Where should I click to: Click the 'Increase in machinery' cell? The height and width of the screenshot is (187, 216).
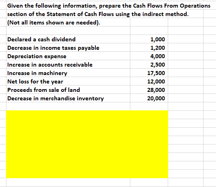pyautogui.click(x=68, y=73)
